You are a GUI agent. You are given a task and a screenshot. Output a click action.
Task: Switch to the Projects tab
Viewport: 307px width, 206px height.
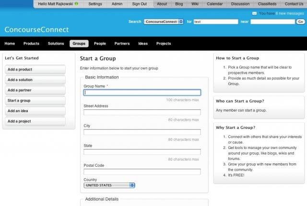[x=164, y=44]
